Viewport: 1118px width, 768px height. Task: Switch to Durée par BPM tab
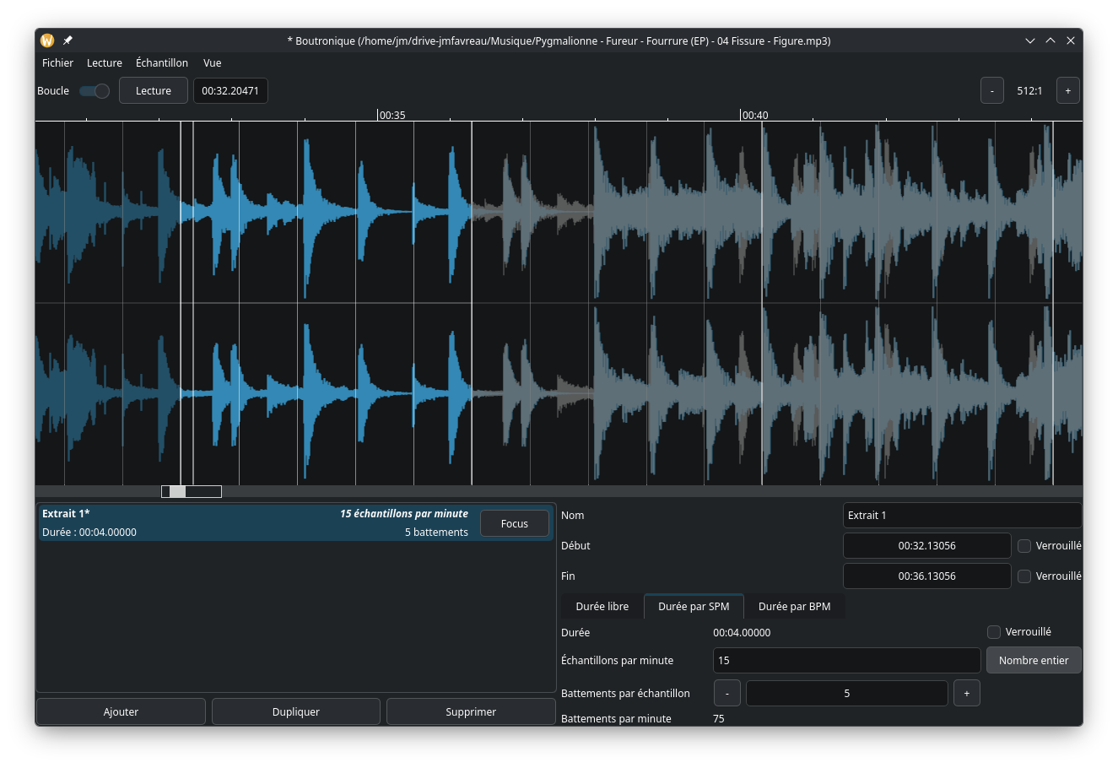click(x=794, y=607)
